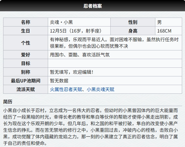Select the 暂无数据 UP pool cell
Viewport: 185px width, 147px height.
point(59,81)
